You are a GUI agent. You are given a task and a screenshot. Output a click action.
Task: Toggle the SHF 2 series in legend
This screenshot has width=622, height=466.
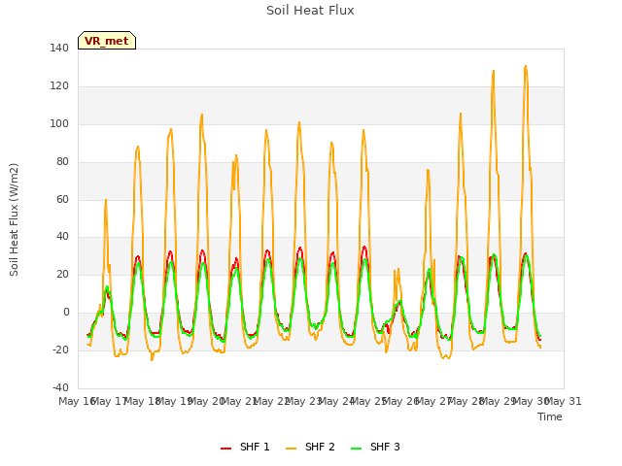coord(310,447)
